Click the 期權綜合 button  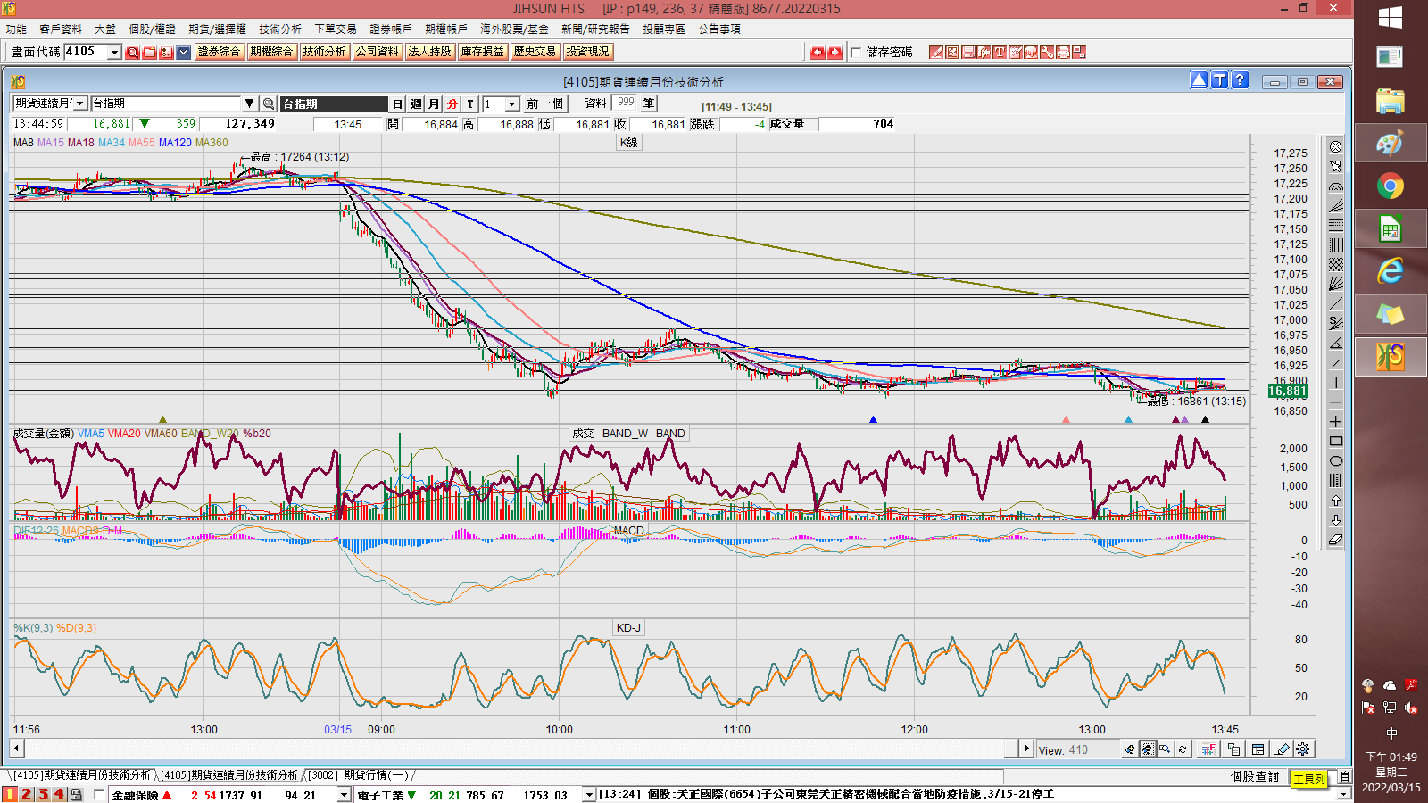271,52
